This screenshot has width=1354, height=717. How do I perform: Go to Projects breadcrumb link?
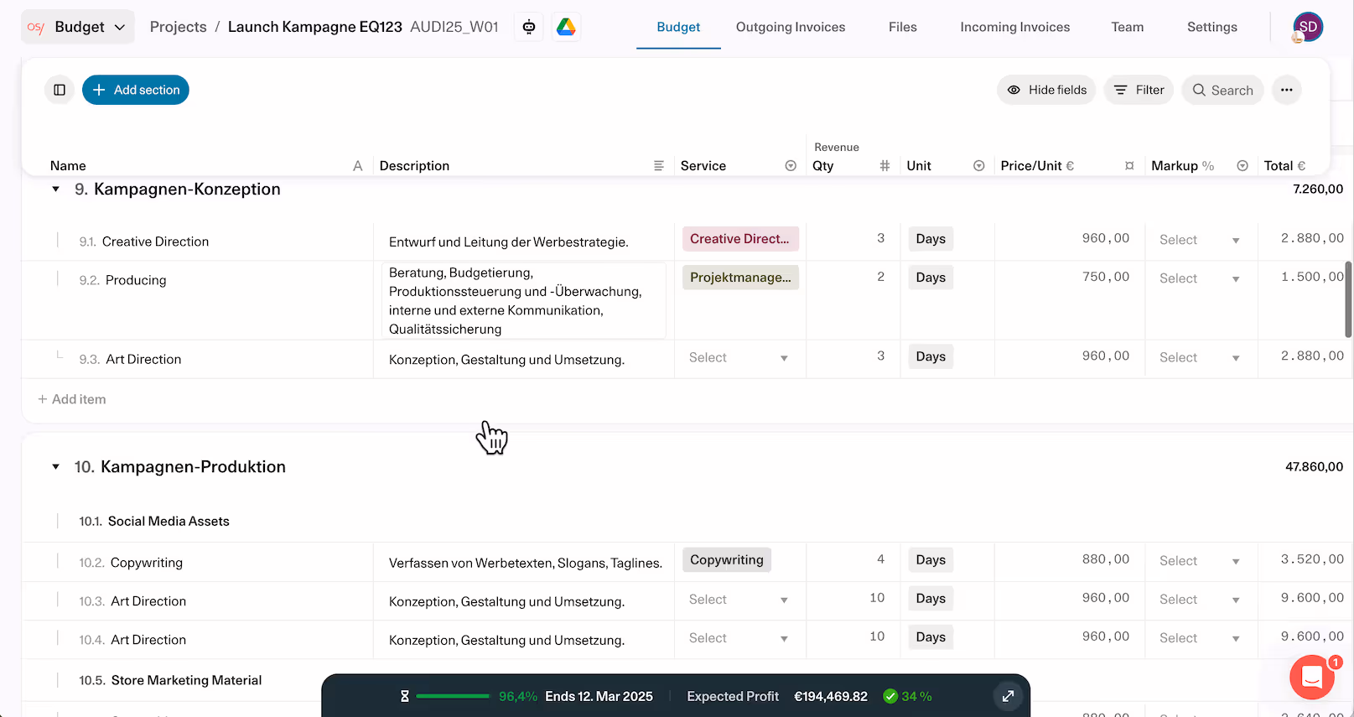[x=178, y=27]
